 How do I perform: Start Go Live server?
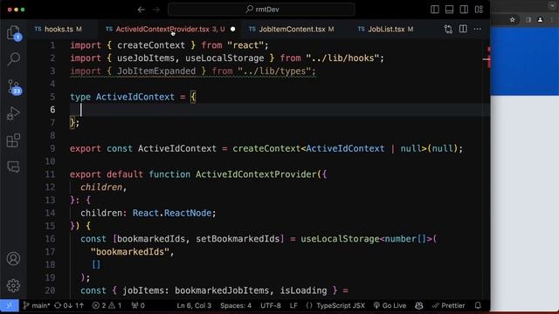click(x=390, y=305)
